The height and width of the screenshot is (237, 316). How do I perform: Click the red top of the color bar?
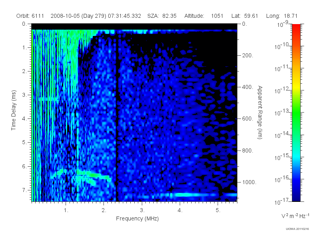(296, 27)
